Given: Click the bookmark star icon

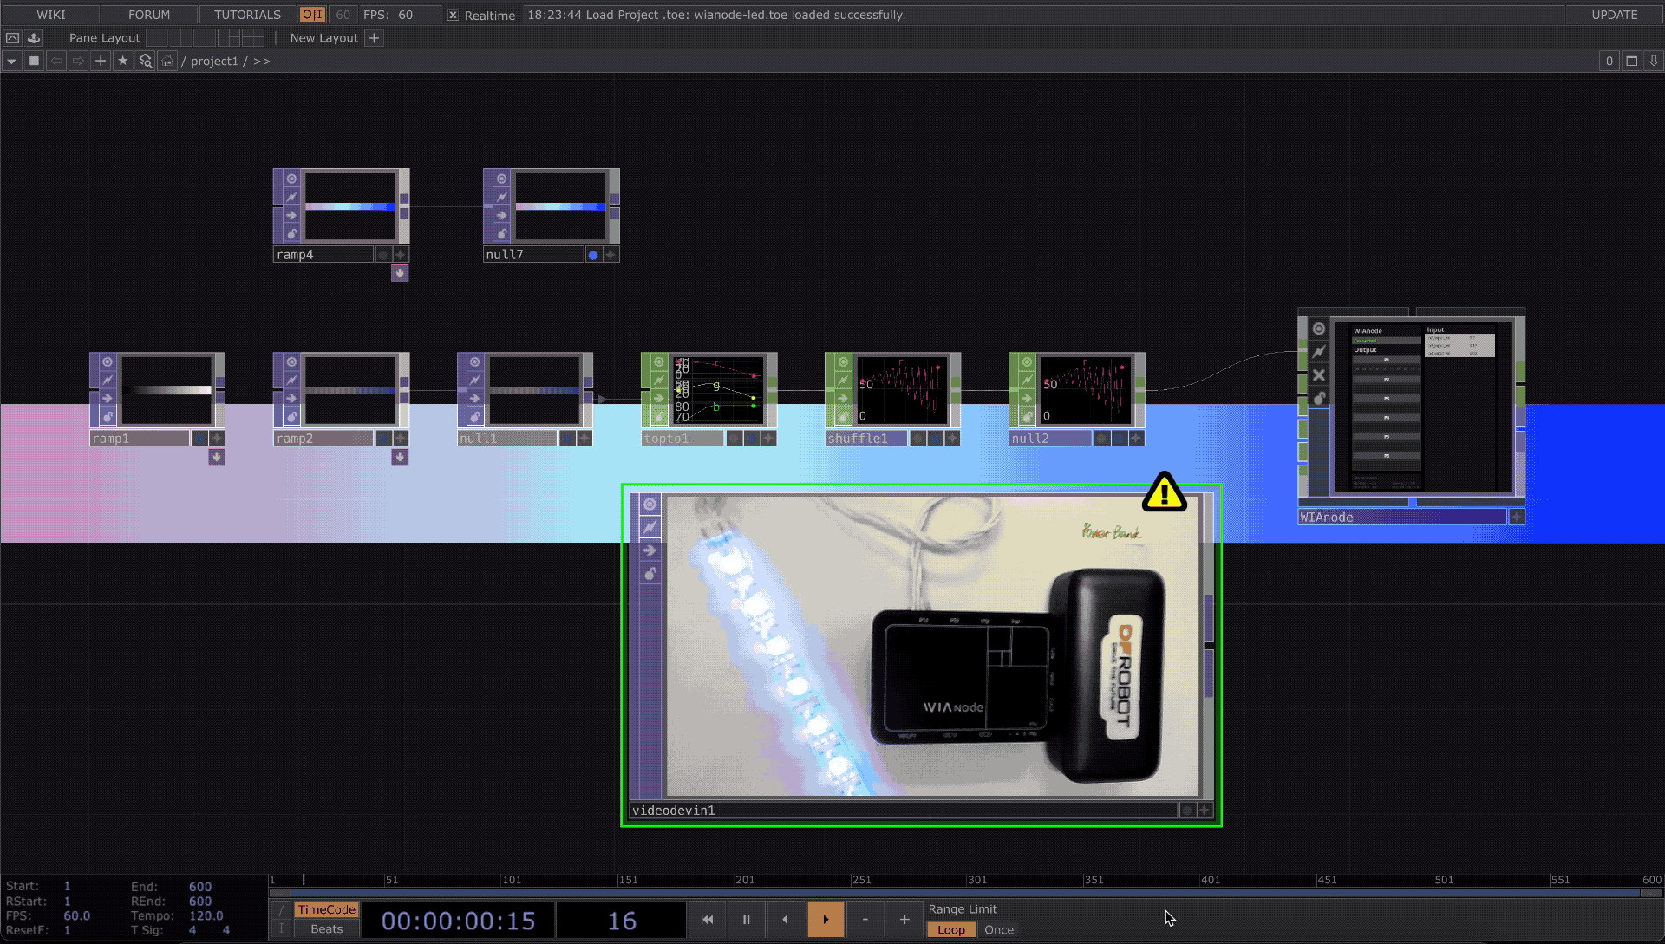Looking at the screenshot, I should 122,61.
